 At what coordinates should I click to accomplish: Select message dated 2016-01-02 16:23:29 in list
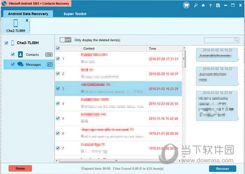(118, 89)
